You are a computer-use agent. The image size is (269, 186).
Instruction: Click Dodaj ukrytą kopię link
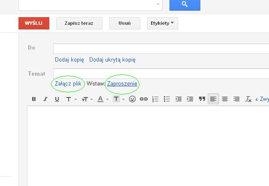tap(112, 60)
